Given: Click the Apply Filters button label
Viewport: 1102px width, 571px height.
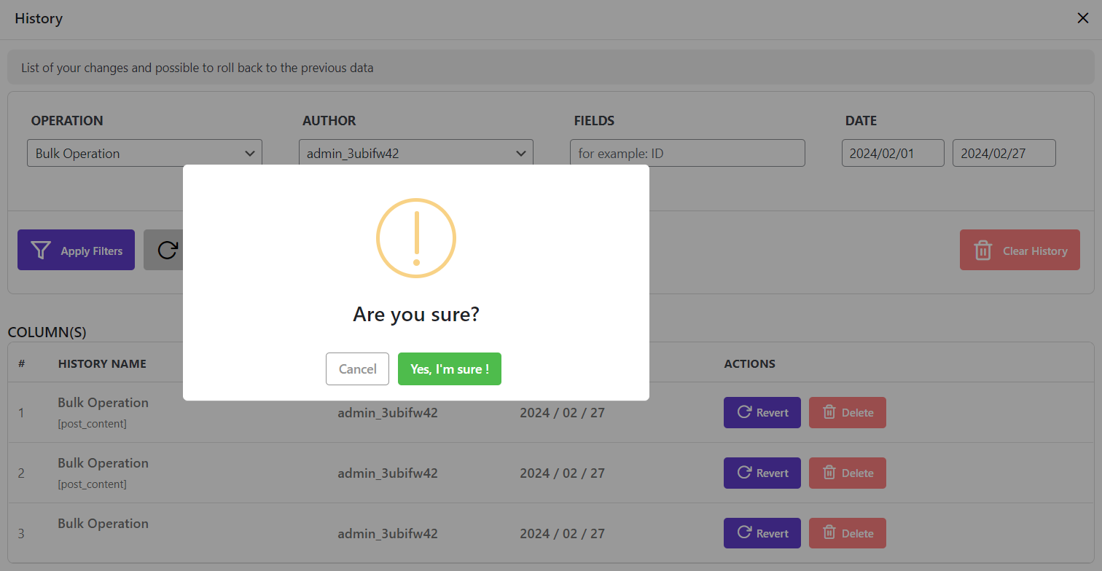Looking at the screenshot, I should (92, 251).
